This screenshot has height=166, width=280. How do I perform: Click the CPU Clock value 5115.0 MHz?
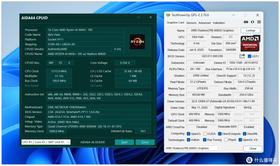click(x=59, y=71)
